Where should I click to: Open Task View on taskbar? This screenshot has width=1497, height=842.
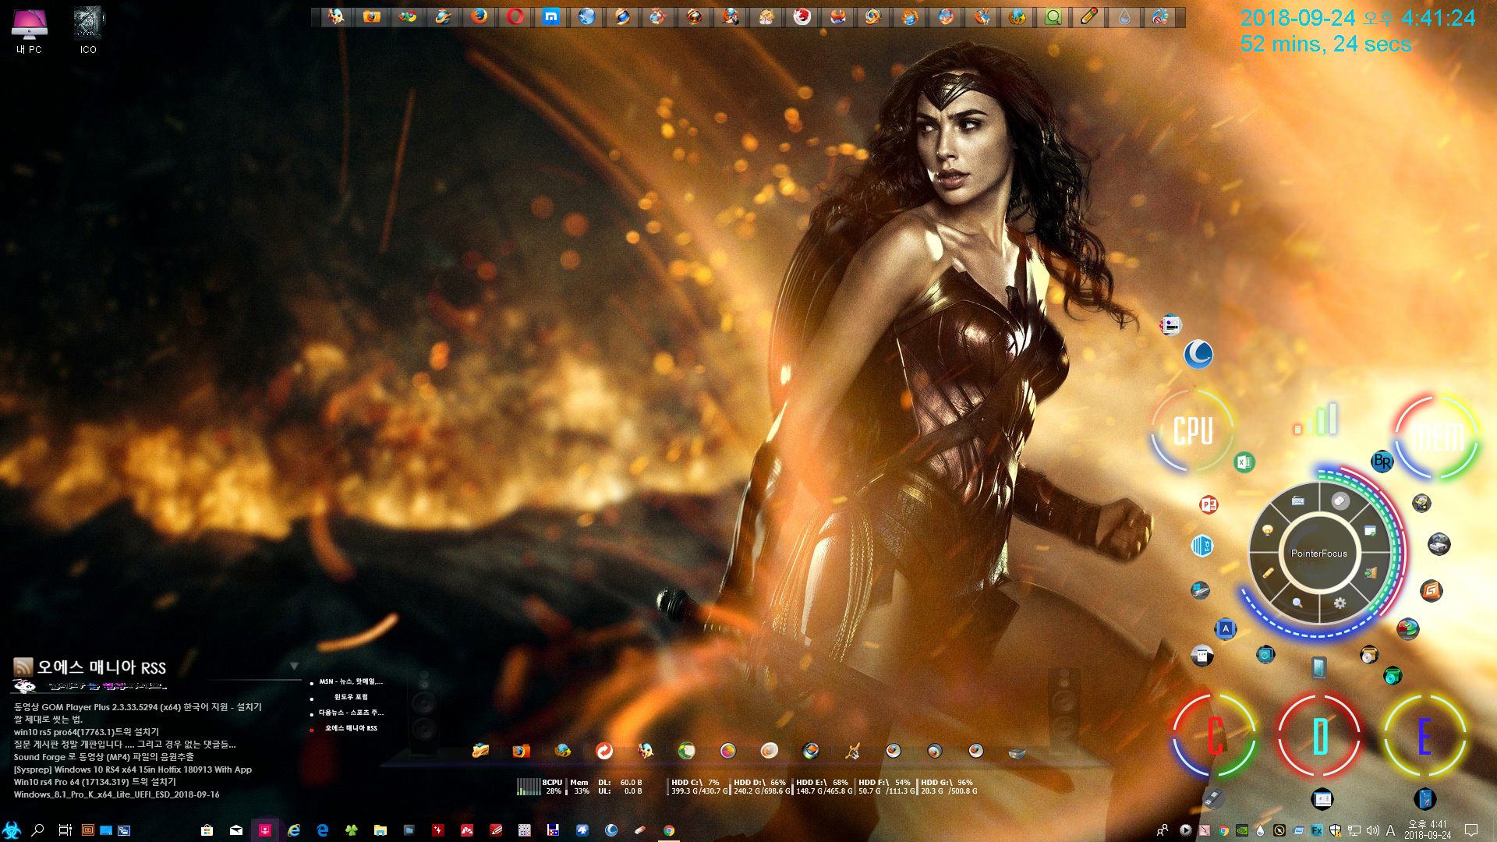65,830
